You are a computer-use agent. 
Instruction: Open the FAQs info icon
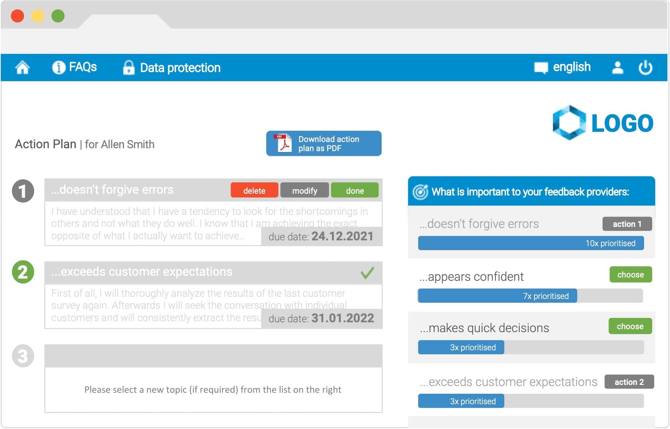point(58,67)
